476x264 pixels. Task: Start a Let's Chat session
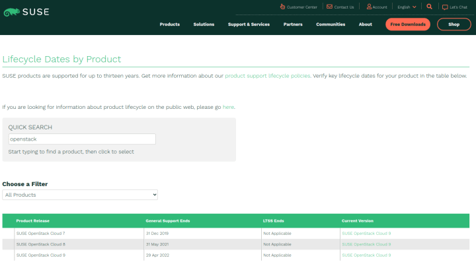458,7
